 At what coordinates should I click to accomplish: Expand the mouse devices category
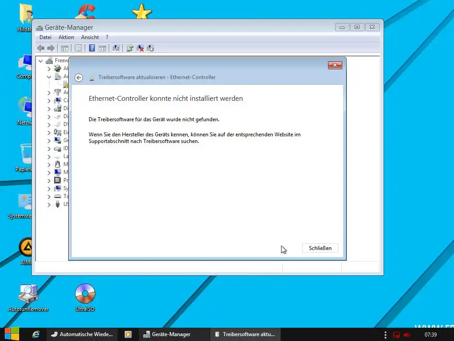(49, 165)
